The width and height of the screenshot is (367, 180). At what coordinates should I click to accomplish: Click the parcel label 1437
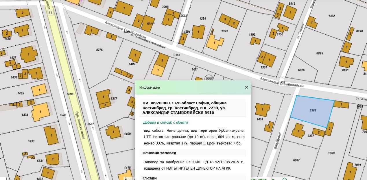click(x=13, y=58)
